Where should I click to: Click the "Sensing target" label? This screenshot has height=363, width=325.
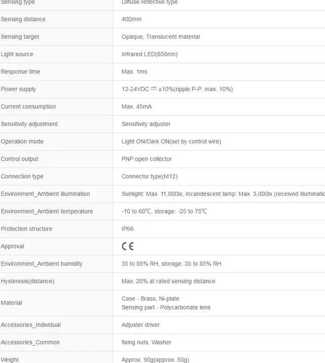[20, 37]
